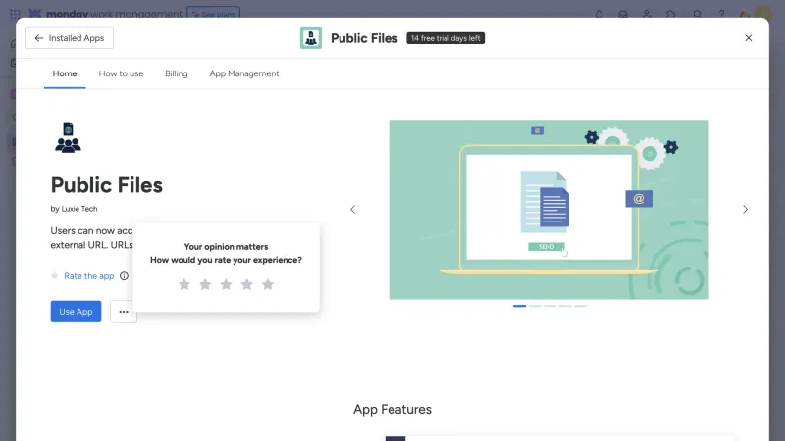Viewport: 785px width, 441px height.
Task: Click the 14 free trial days left badge
Action: (x=445, y=38)
